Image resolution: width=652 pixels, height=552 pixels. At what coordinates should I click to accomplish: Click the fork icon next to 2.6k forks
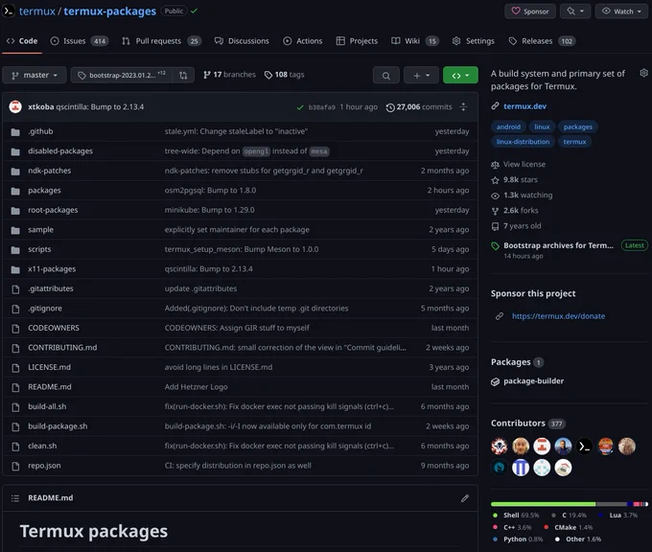click(x=495, y=211)
